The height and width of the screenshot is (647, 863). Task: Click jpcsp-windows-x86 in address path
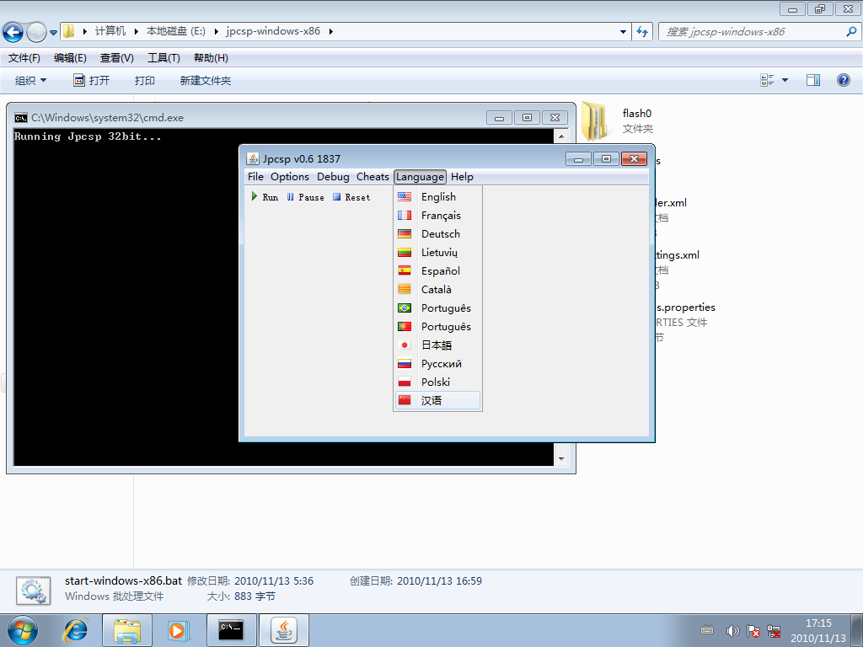(273, 31)
